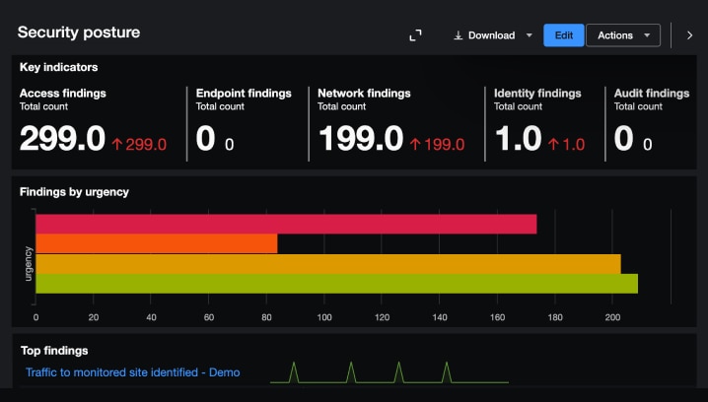Click the green bar in urgency chart
The image size is (708, 402).
[336, 284]
